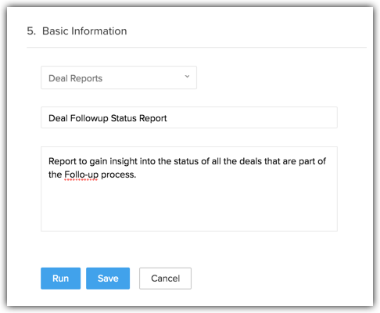Click blank area after 'Report' in name field
The width and height of the screenshot is (380, 313).
pyautogui.click(x=250, y=117)
